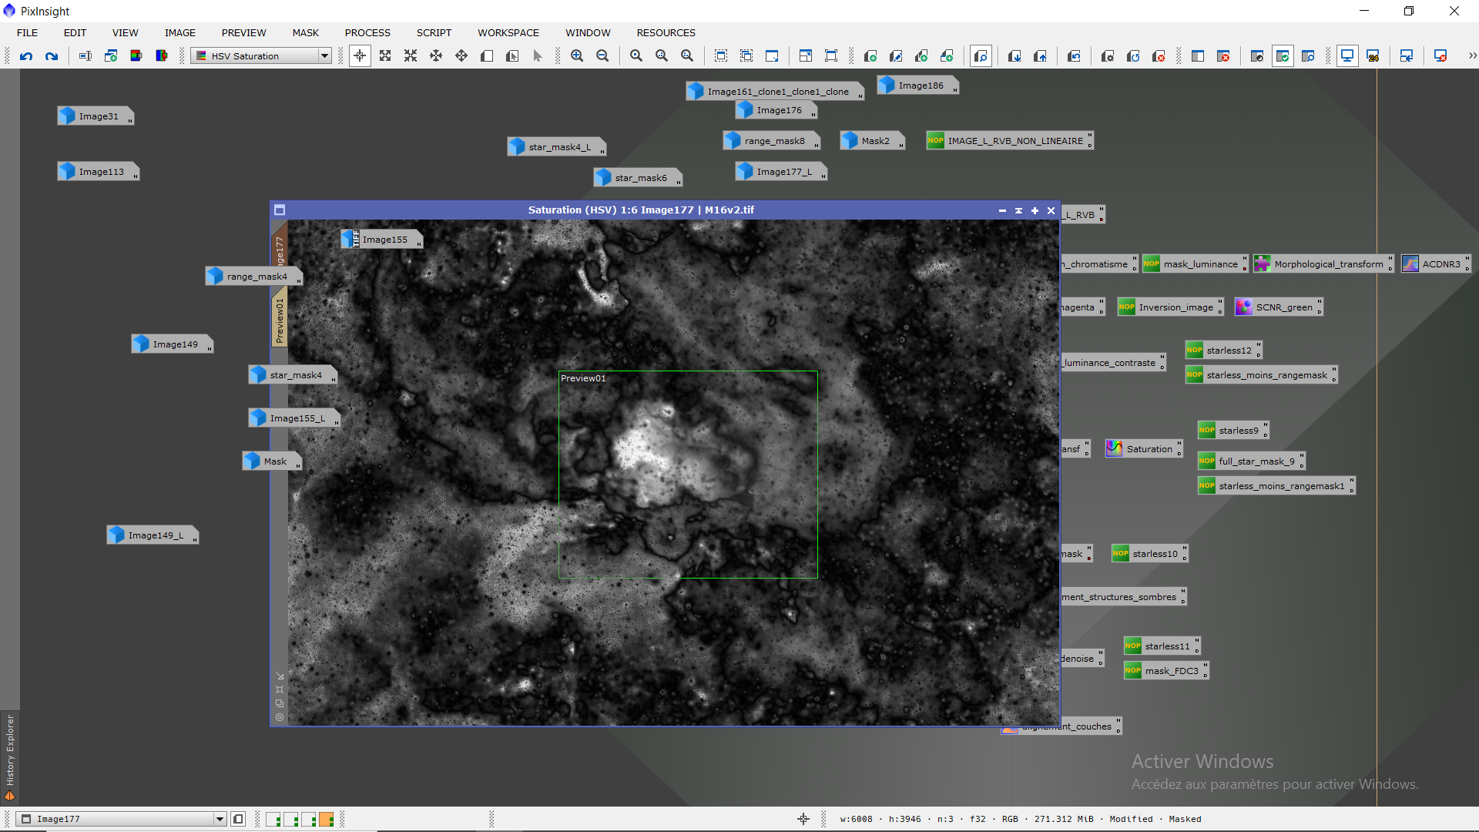
Task: Open the PROCESS menu
Action: [367, 33]
